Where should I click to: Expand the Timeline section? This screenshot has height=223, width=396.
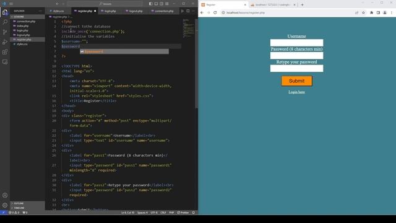(x=27, y=208)
